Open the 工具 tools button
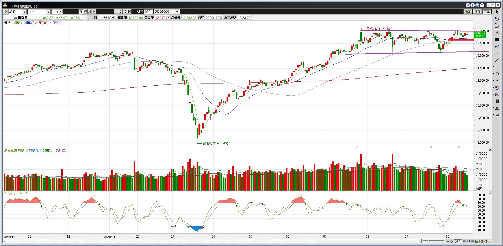Viewport: 503px width, 246px height. pos(487,12)
